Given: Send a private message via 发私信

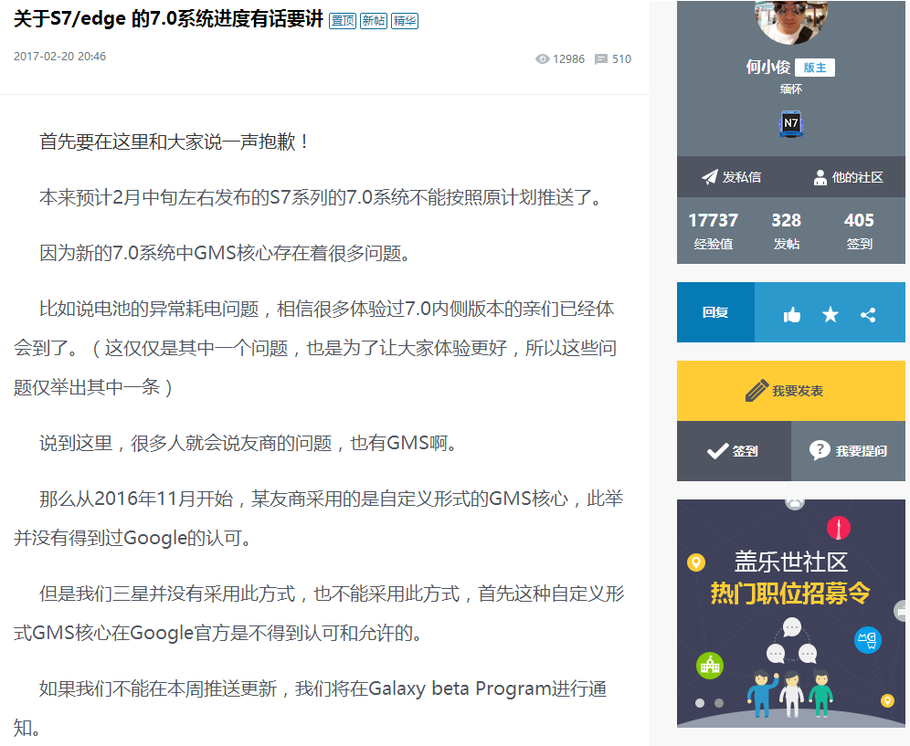Looking at the screenshot, I should pos(732,177).
